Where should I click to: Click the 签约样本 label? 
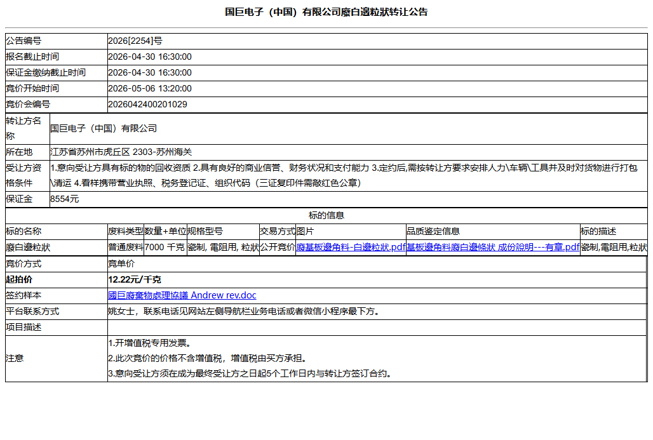(x=24, y=295)
